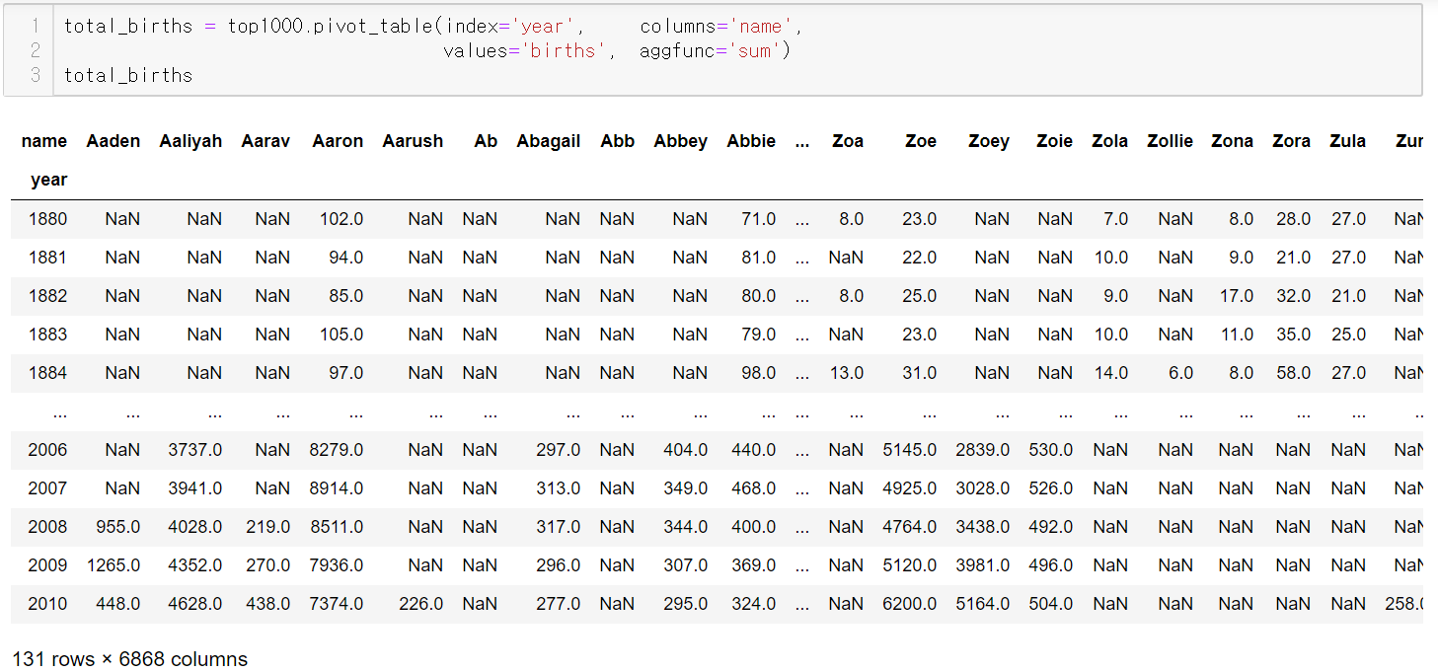1438x672 pixels.
Task: Select the 'Zona' column header
Action: click(1232, 141)
